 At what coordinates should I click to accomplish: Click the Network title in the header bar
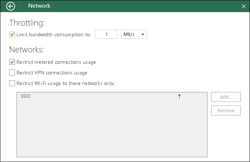click(x=39, y=6)
